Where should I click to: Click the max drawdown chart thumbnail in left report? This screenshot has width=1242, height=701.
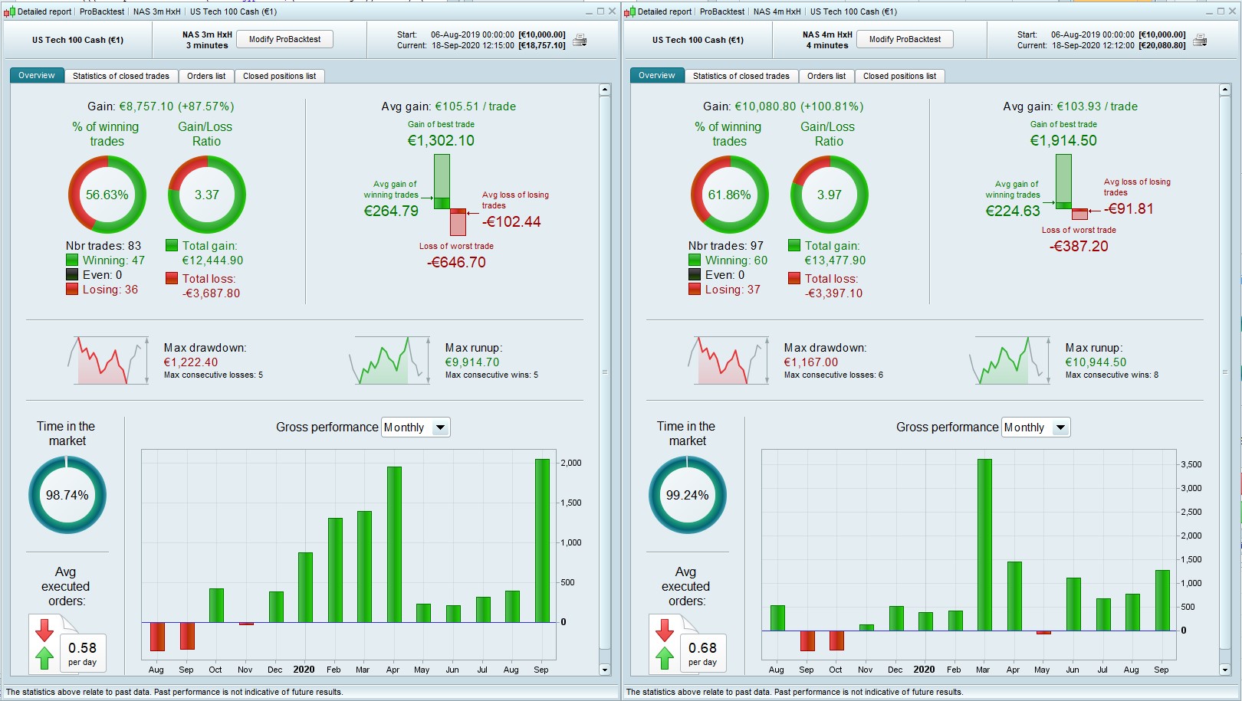point(108,361)
